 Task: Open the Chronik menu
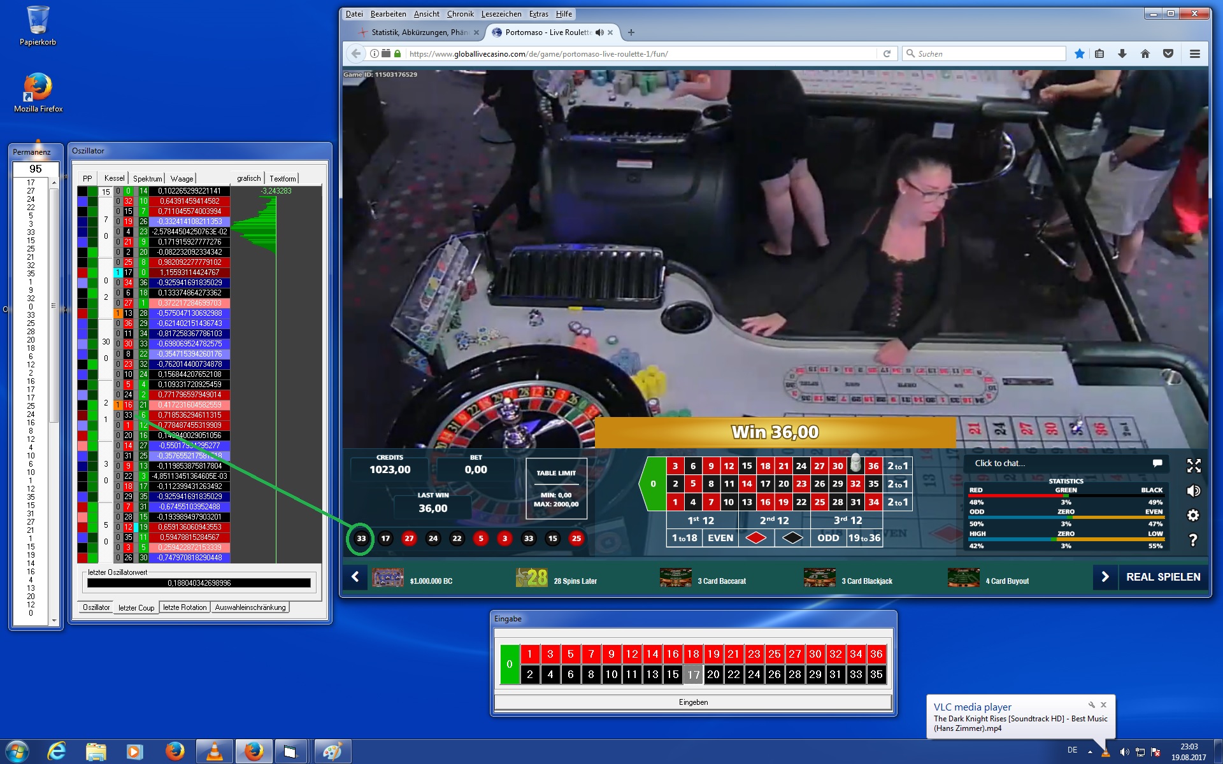point(461,14)
